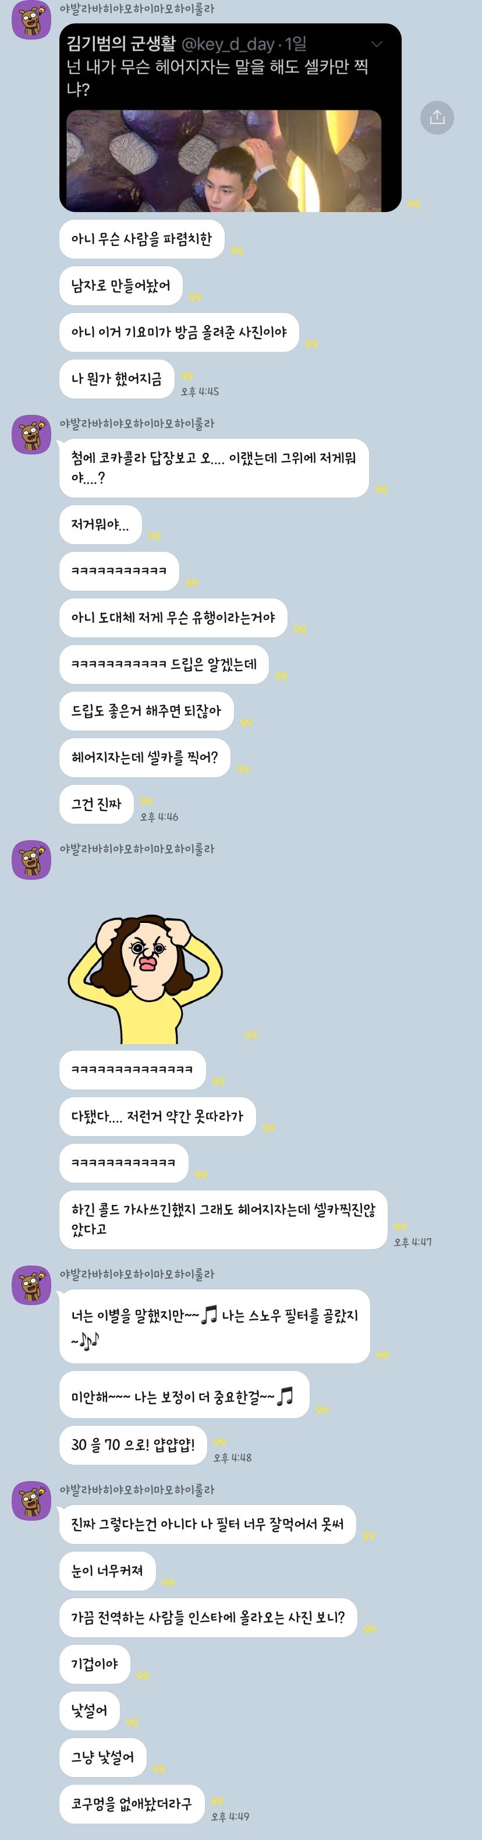Open profile avatar beside '첨에 코카콜라' message
This screenshot has width=482, height=1840.
[x=31, y=433]
